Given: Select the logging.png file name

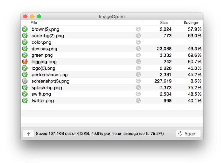Looking at the screenshot, I should pos(44,62).
